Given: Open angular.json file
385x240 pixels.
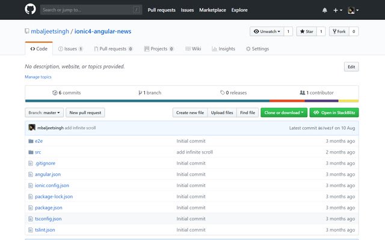Looking at the screenshot, I should pos(48,175).
